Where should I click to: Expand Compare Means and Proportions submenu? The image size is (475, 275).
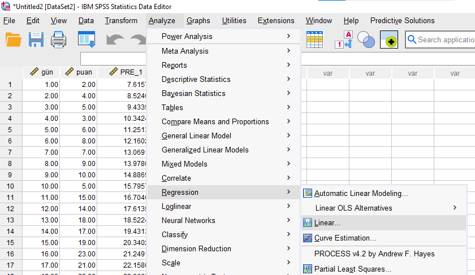click(x=215, y=121)
